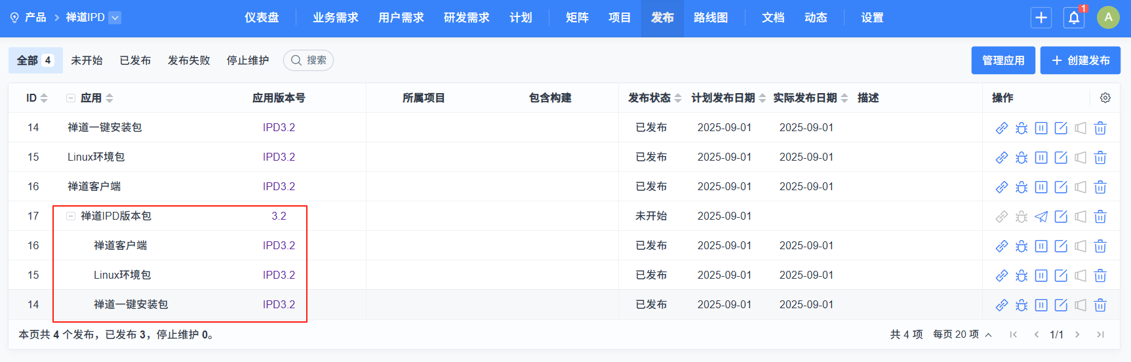Click the 管理应用 button
Image resolution: width=1131 pixels, height=362 pixels.
tap(1003, 60)
